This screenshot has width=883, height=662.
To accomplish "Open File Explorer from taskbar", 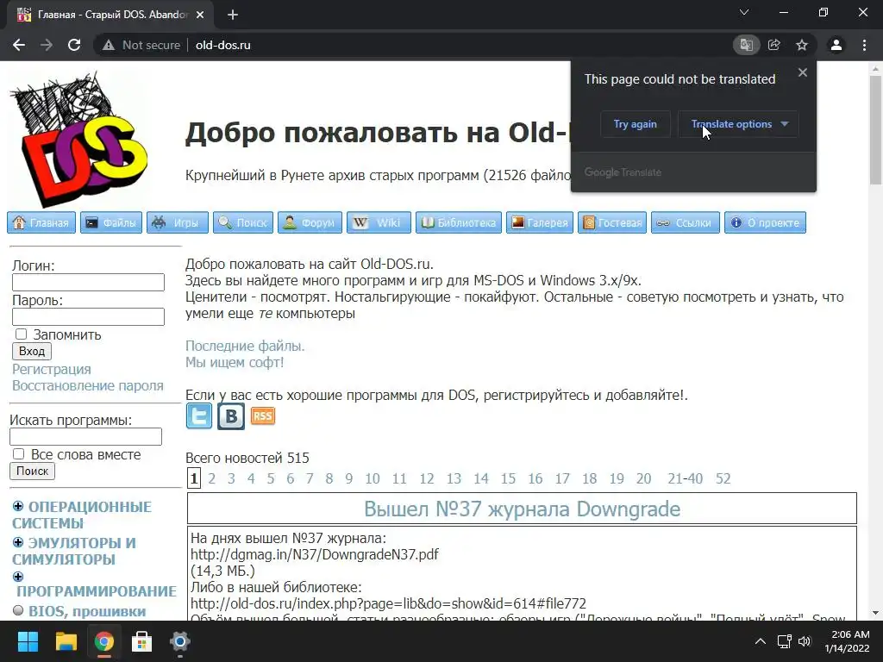I will [x=66, y=641].
